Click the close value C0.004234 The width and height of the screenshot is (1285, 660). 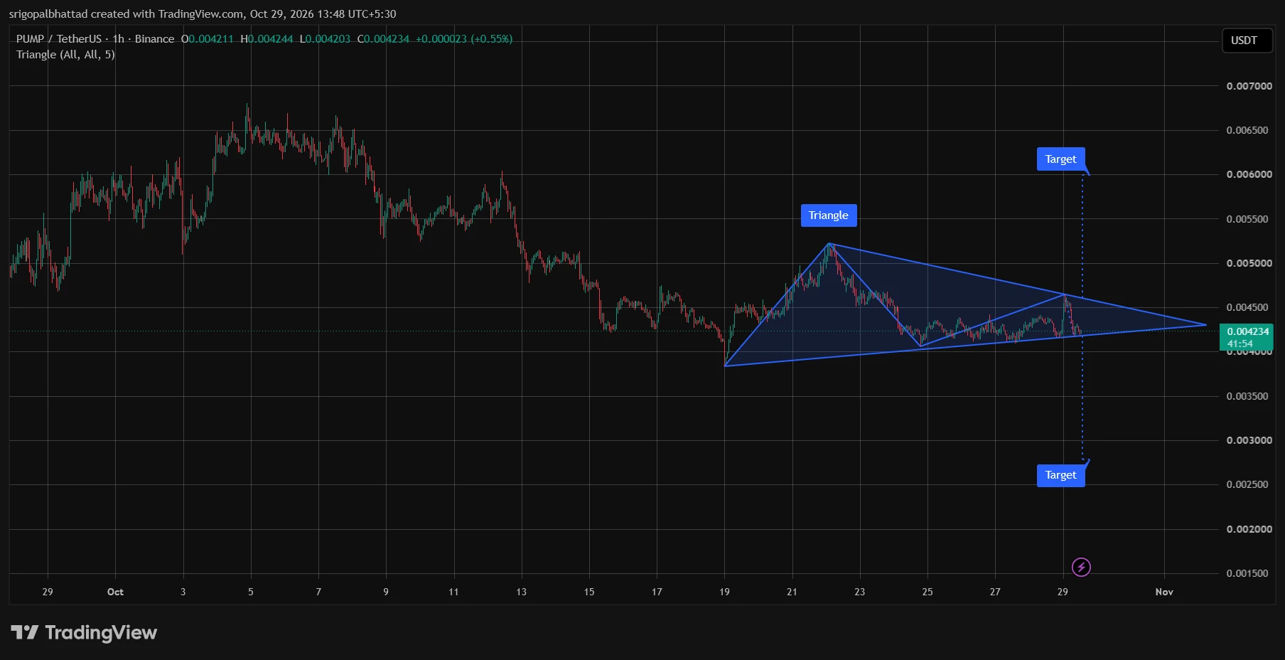(x=383, y=39)
